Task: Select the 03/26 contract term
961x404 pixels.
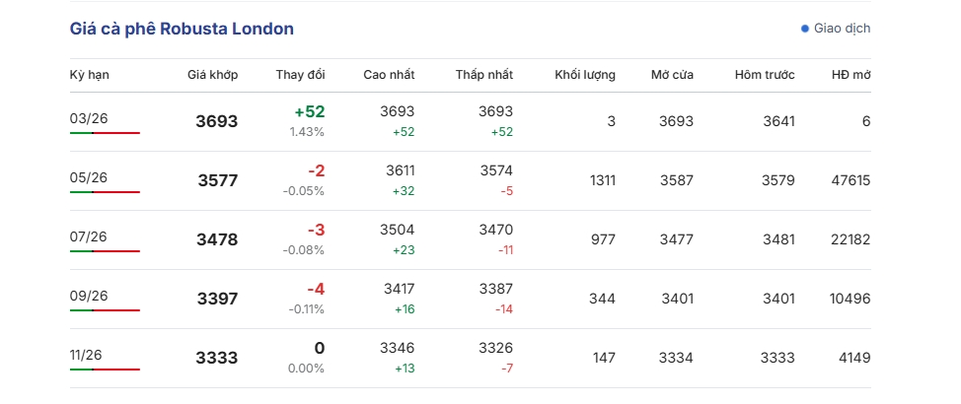Action: point(89,118)
